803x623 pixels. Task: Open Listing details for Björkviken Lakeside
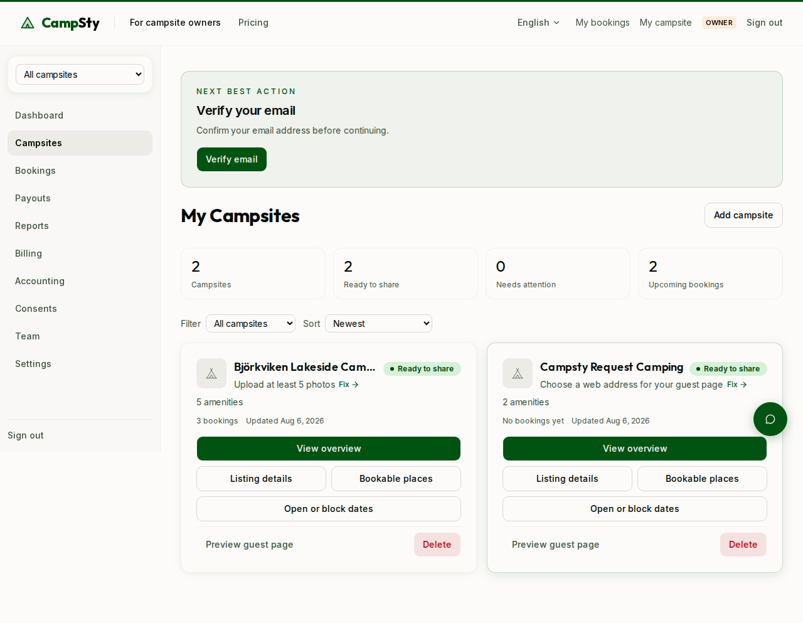tap(261, 479)
